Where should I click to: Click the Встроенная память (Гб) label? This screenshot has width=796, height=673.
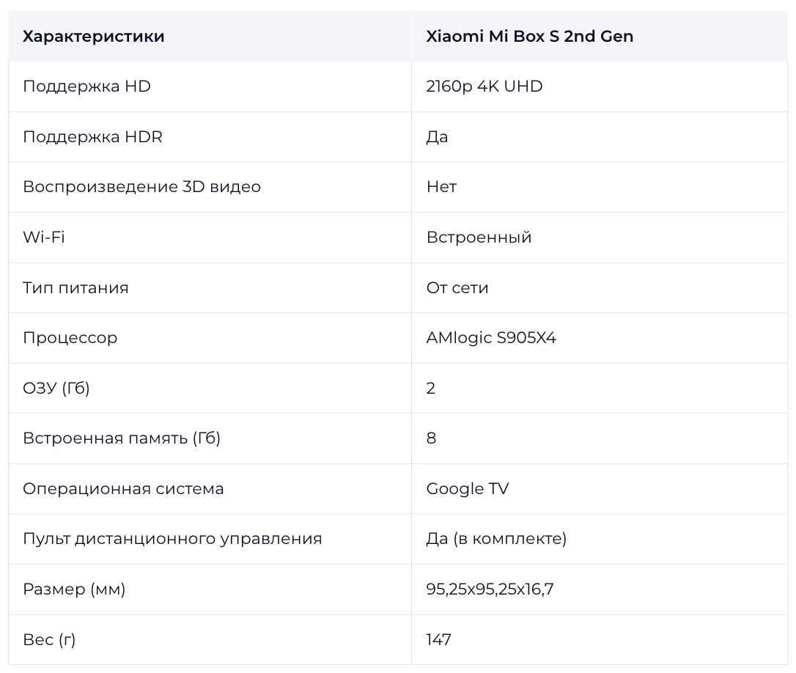coord(122,438)
